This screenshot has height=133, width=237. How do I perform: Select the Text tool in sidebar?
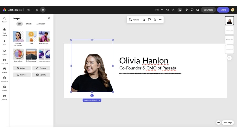(x=4, y=42)
